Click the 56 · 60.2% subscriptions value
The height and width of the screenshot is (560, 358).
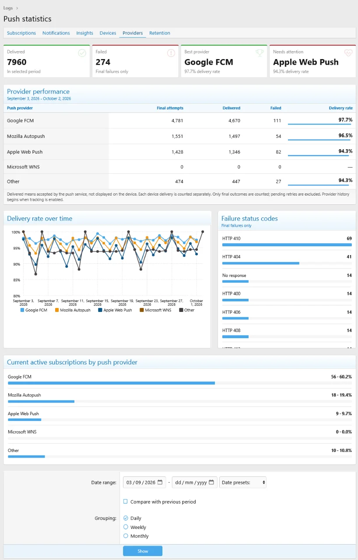pos(341,377)
